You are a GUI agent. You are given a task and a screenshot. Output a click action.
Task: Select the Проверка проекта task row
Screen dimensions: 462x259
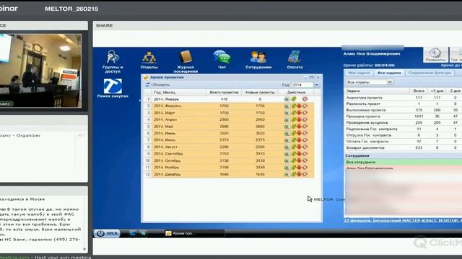tap(404, 117)
